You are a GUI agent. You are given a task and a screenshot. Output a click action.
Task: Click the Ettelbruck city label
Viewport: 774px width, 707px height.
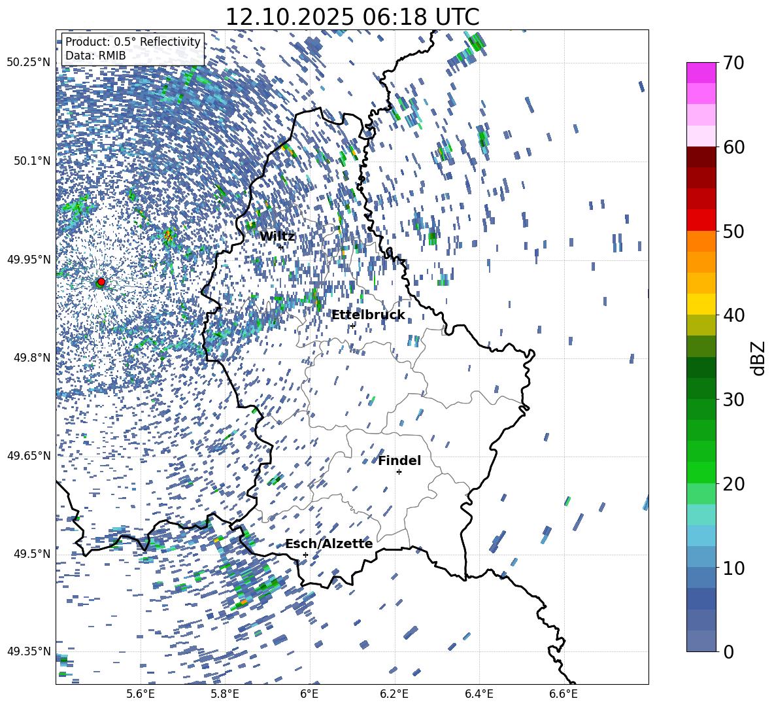[368, 315]
